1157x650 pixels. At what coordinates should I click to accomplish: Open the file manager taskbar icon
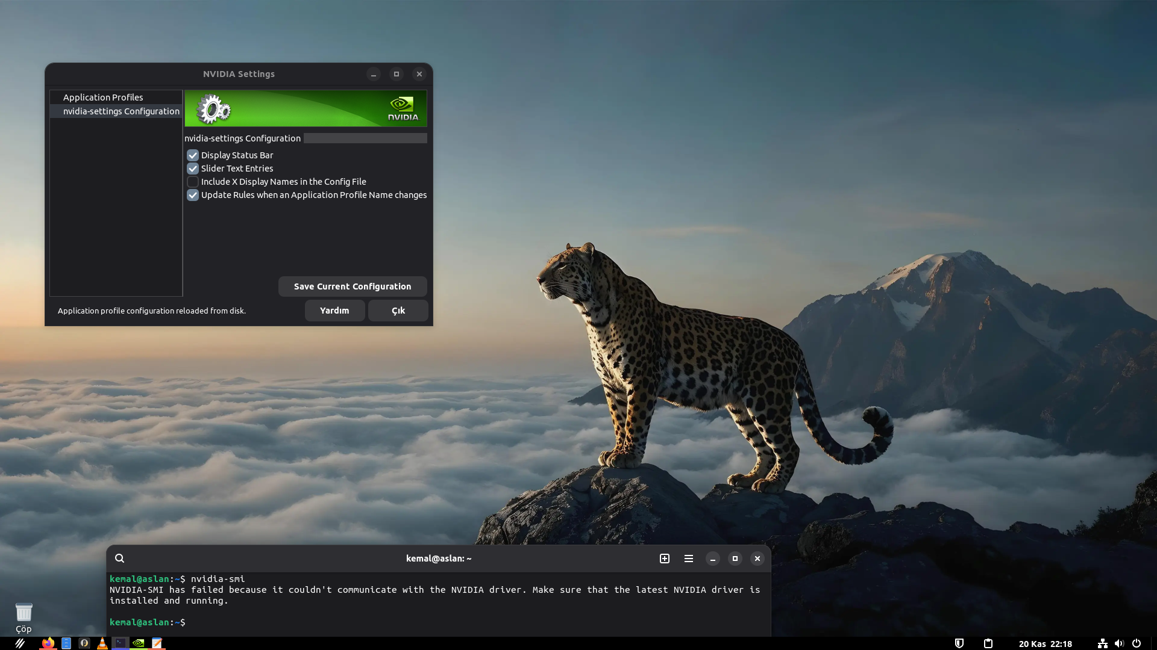[66, 643]
